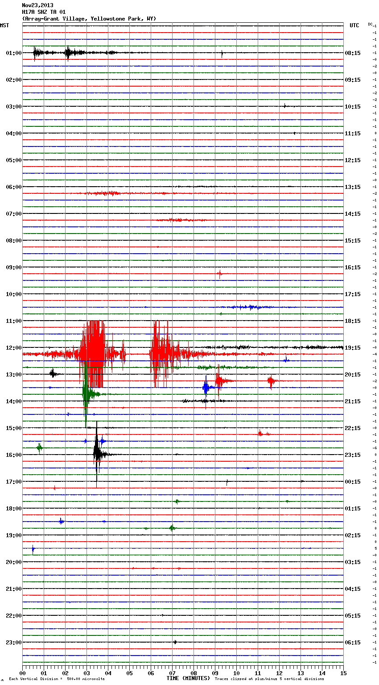
Task: Click the "Array-Grant Village, Yellowstone Park, WY" caption
Action: pyautogui.click(x=89, y=19)
